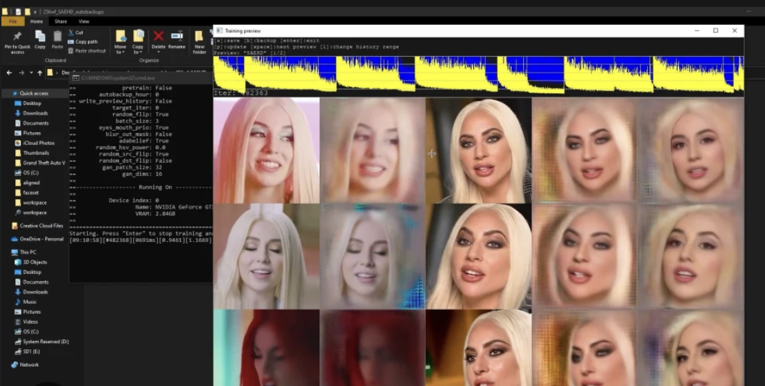This screenshot has width=765, height=386.
Task: Expand breadcrumb chevron after address folder icon
Action: pos(57,73)
